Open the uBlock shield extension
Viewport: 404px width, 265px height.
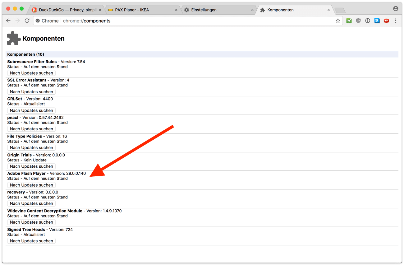pyautogui.click(x=358, y=21)
